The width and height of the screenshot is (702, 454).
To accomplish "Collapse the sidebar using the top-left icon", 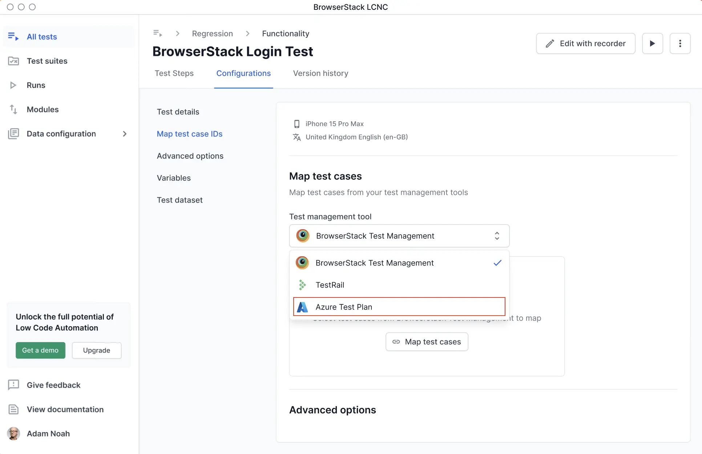I will (157, 33).
